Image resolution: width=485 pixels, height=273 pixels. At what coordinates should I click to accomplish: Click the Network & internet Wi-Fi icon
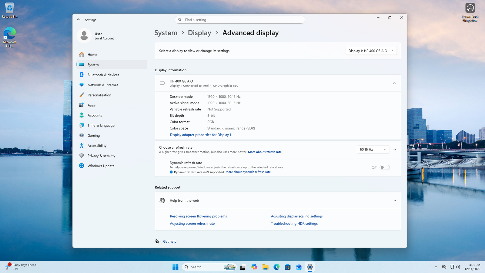(82, 85)
